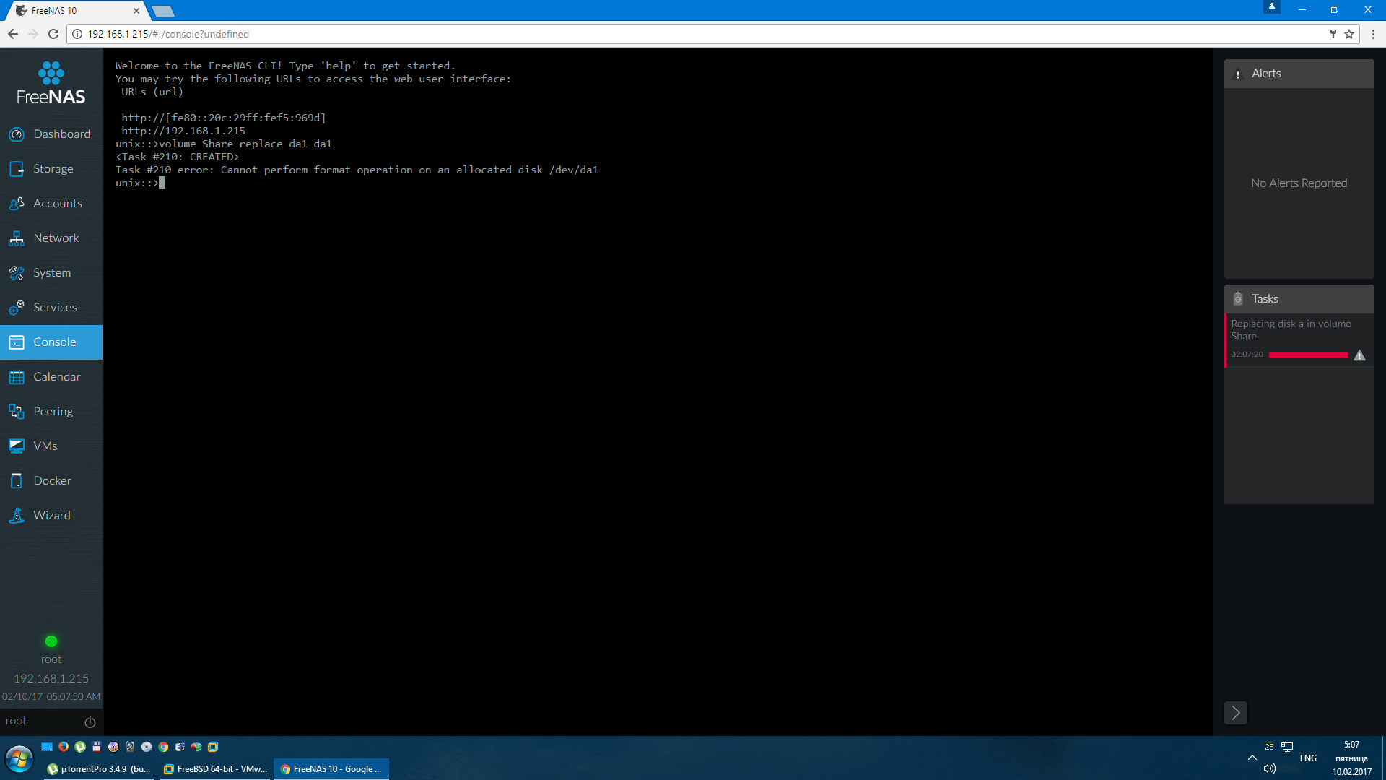Go to the Accounts section
The height and width of the screenshot is (780, 1386).
point(51,204)
